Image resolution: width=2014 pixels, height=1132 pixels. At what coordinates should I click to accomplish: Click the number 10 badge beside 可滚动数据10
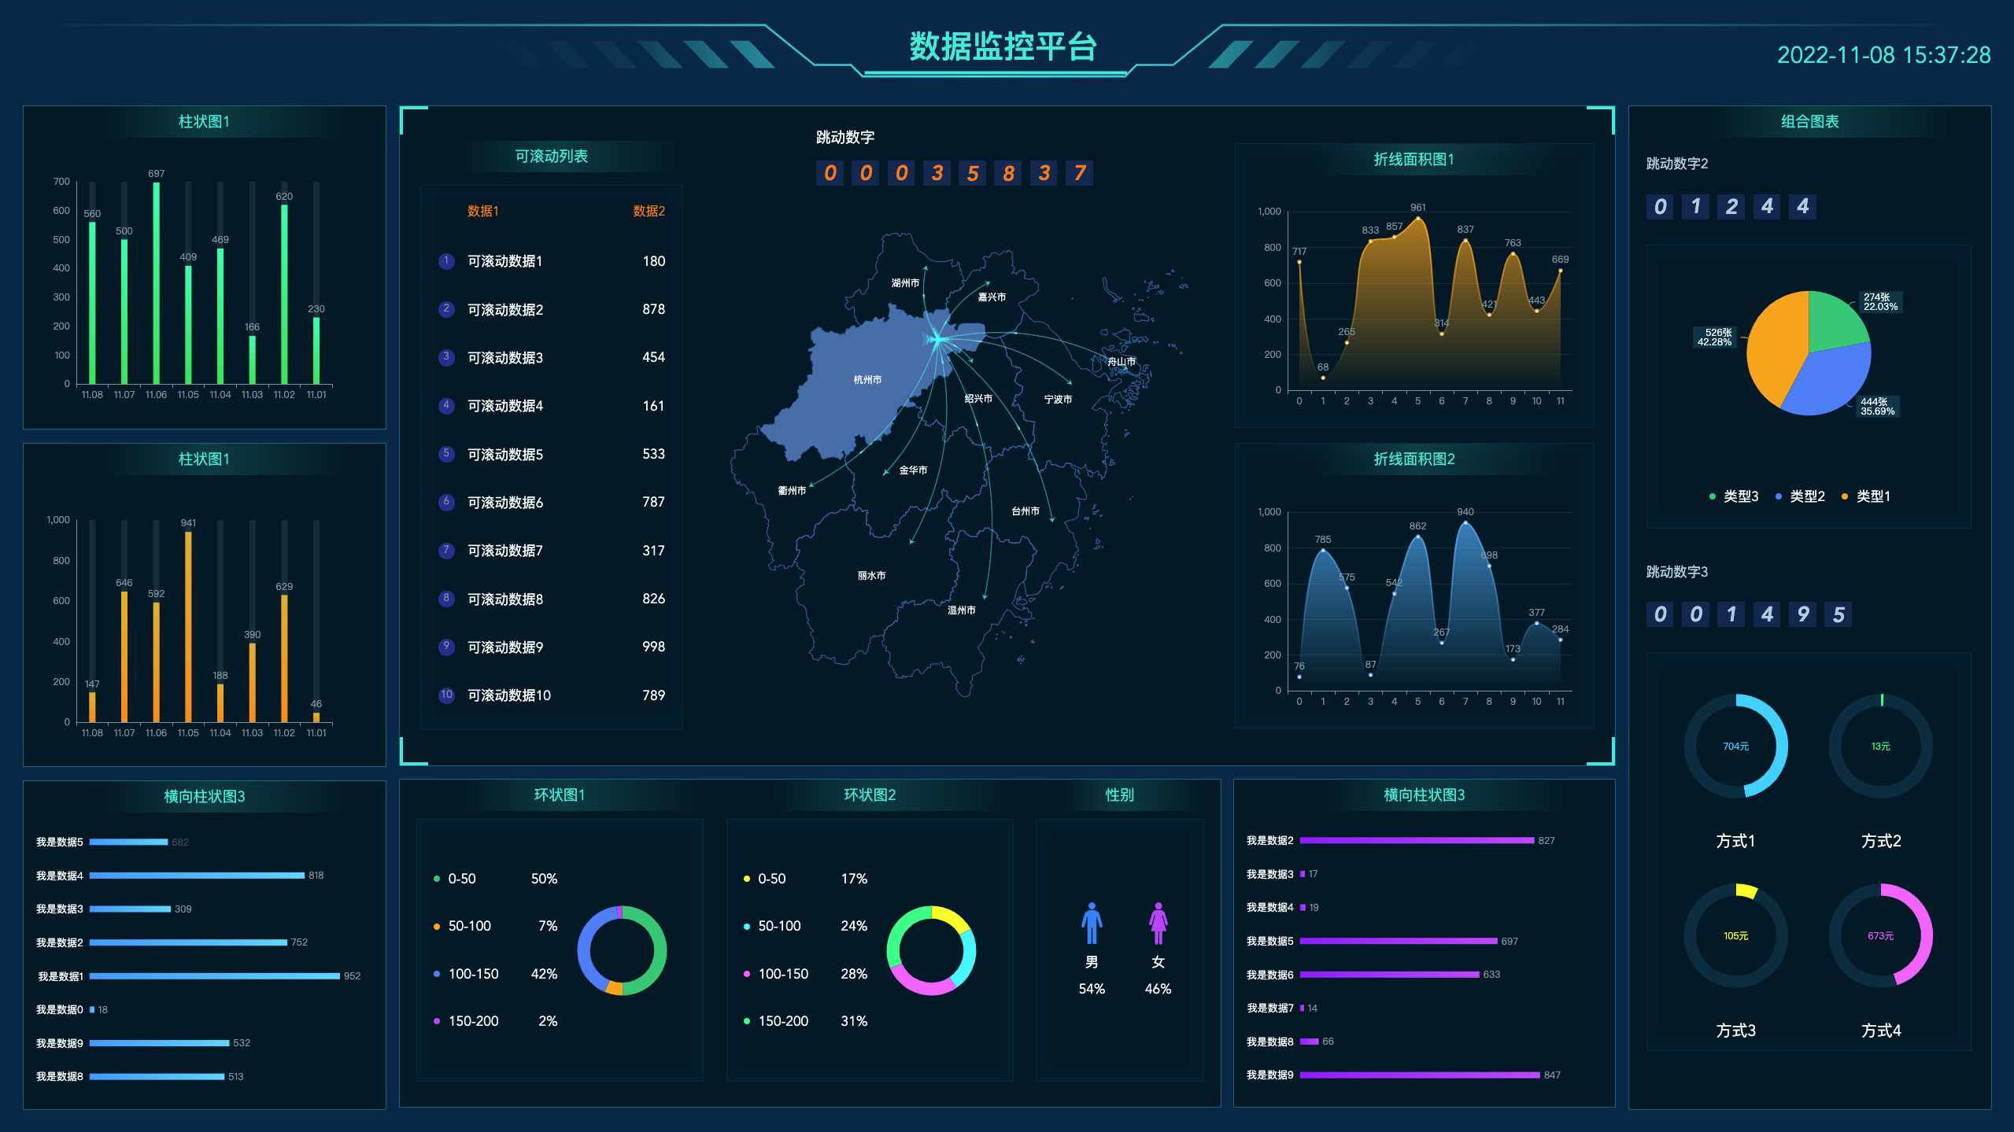coord(446,695)
